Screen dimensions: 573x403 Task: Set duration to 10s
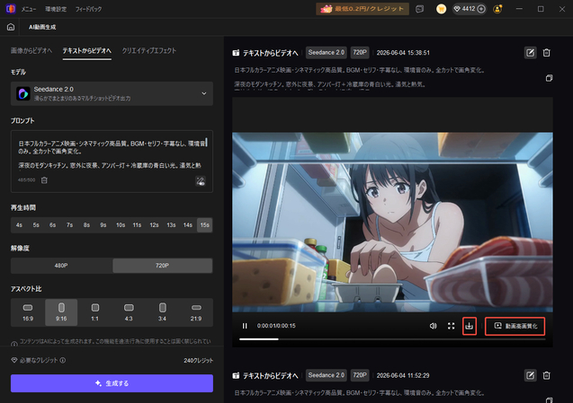pos(121,225)
